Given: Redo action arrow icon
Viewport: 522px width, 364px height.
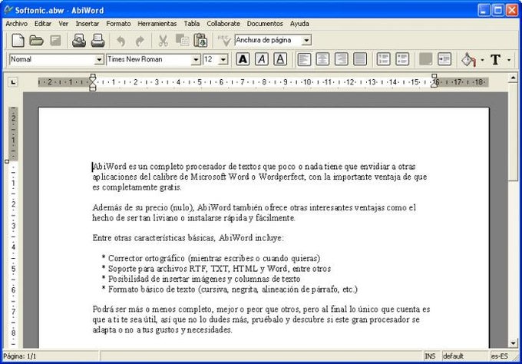Looking at the screenshot, I should pyautogui.click(x=140, y=41).
